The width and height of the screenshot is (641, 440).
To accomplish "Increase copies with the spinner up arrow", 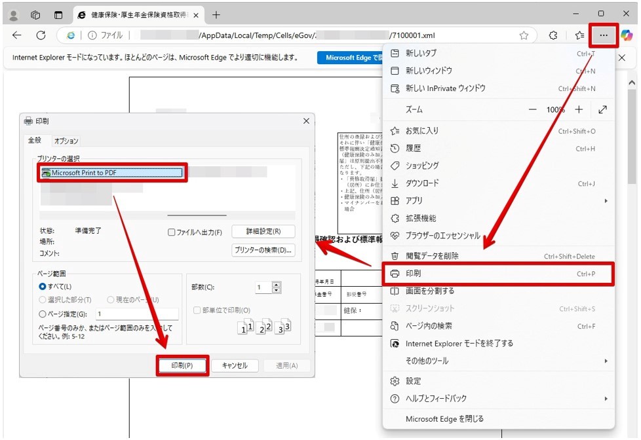I will [277, 284].
